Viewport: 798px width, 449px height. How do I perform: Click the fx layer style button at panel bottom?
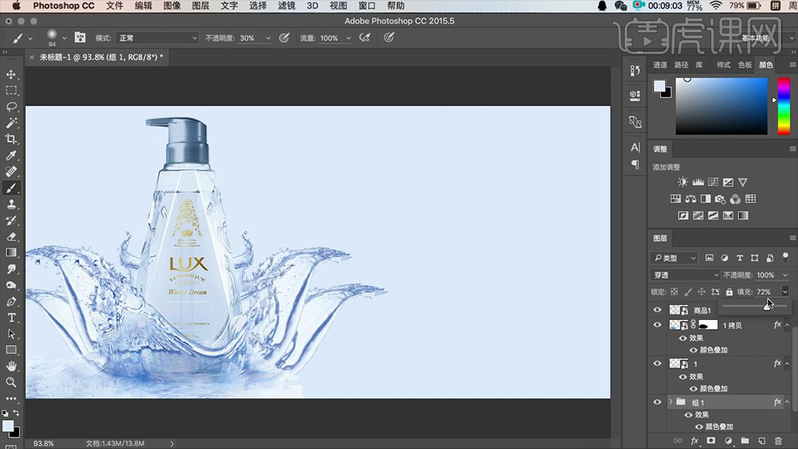tap(694, 441)
